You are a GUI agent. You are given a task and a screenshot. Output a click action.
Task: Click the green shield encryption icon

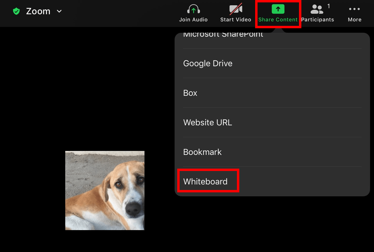click(16, 11)
